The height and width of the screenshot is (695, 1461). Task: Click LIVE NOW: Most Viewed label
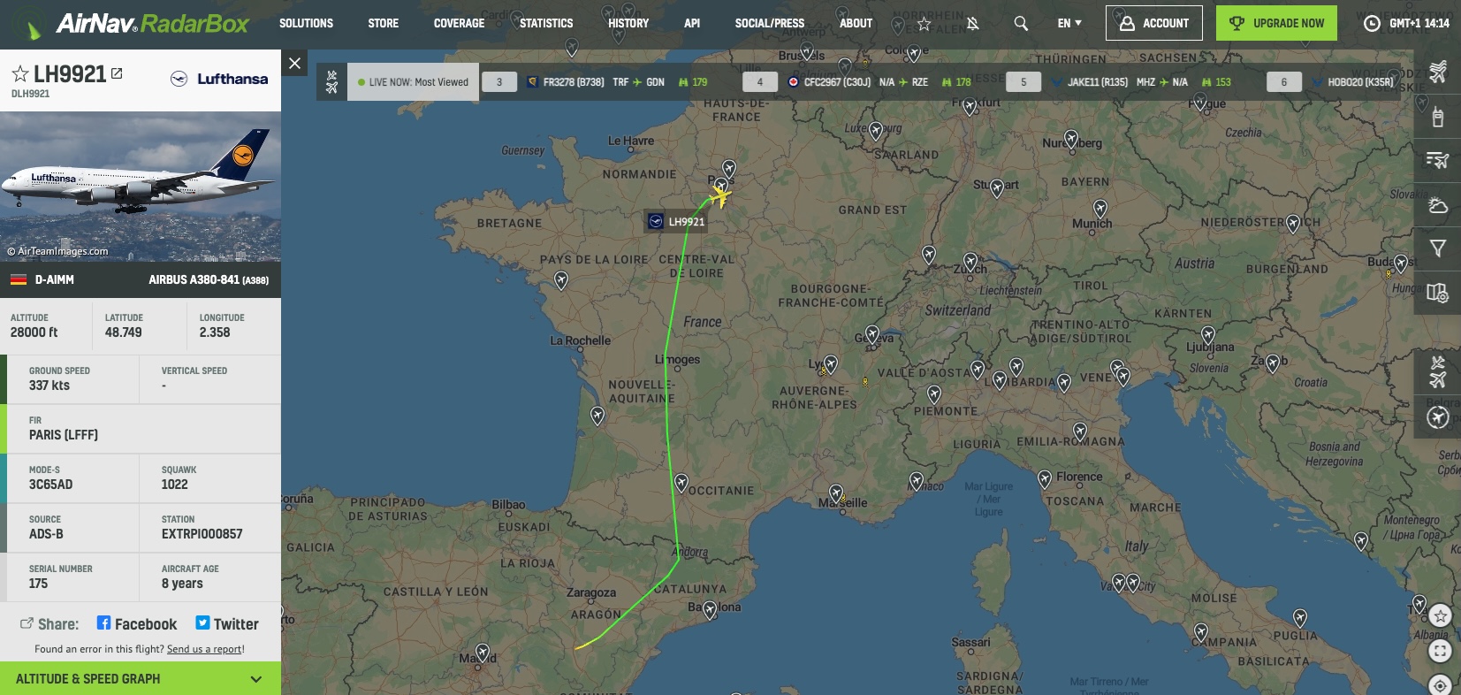[x=414, y=82]
